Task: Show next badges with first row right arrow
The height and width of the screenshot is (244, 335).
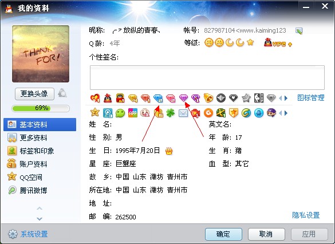Action: 286,99
